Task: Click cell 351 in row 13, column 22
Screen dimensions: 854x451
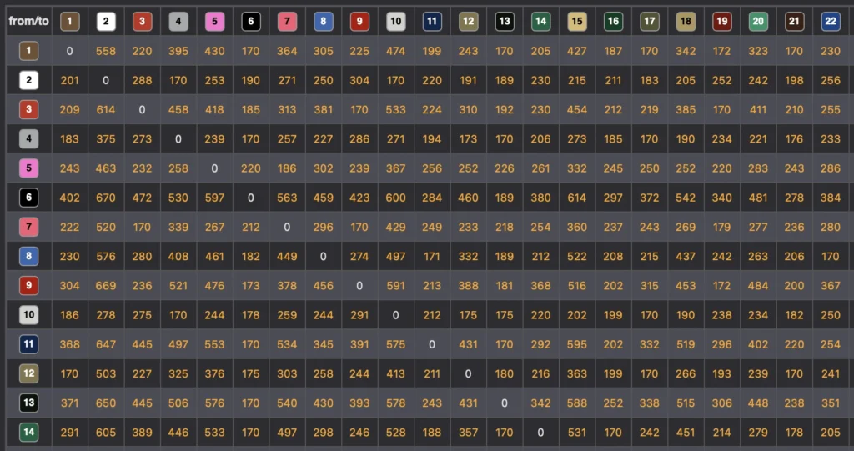Action: pyautogui.click(x=830, y=403)
